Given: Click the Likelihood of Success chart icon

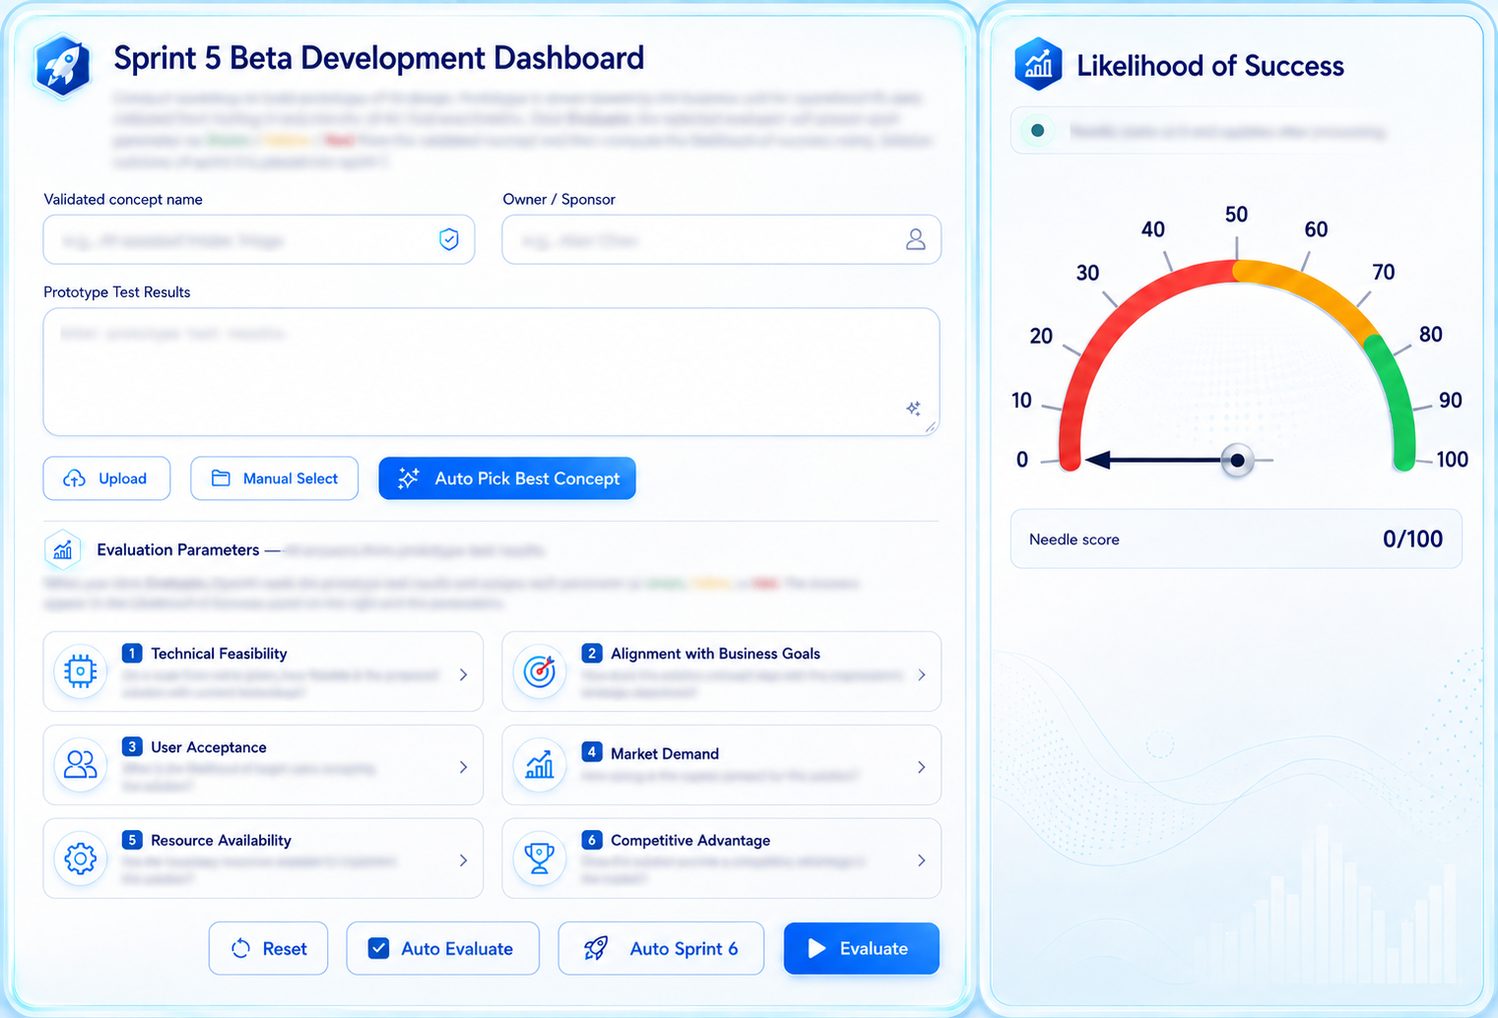Looking at the screenshot, I should [1038, 64].
